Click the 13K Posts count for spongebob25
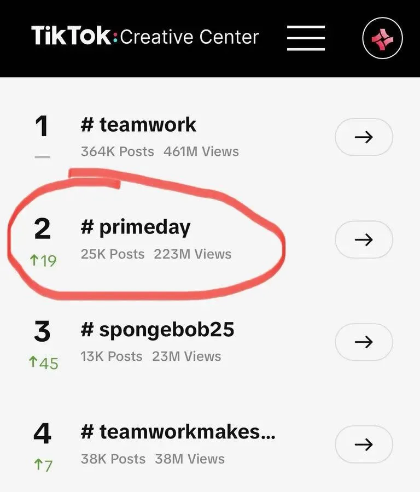This screenshot has width=420, height=492. 112,356
